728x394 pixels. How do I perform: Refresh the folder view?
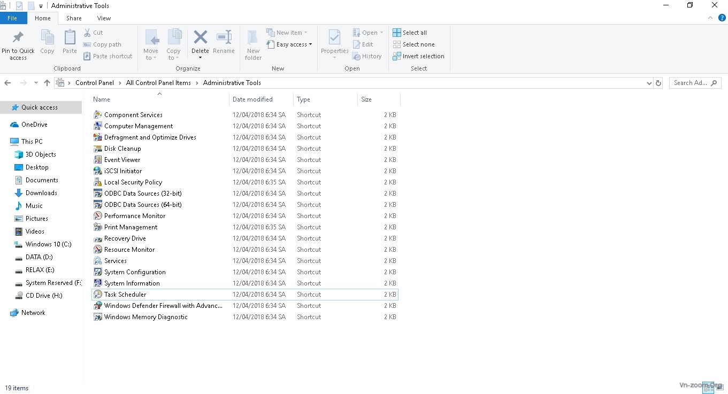tap(658, 83)
